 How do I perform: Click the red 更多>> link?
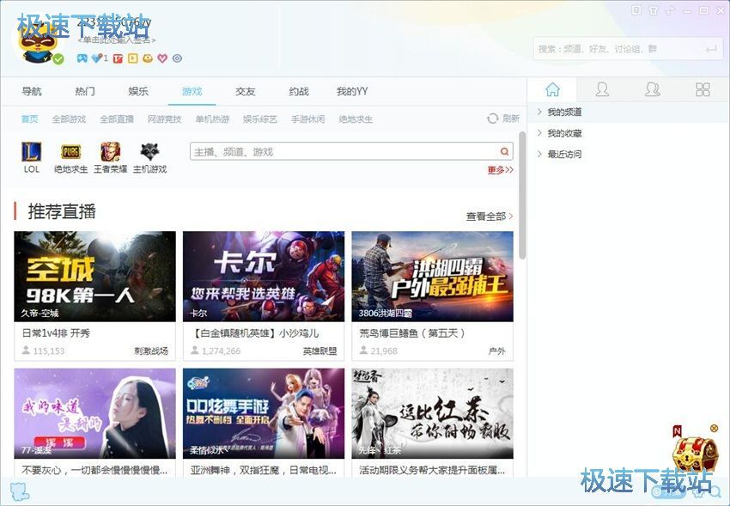point(501,170)
